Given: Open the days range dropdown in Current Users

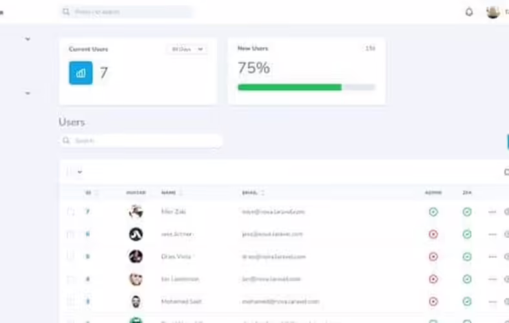Looking at the screenshot, I should (187, 49).
